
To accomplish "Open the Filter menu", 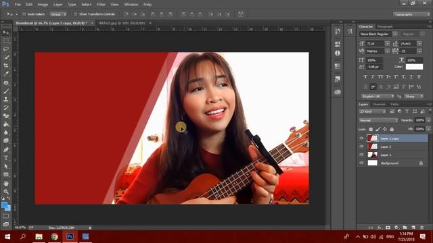I will (101, 5).
